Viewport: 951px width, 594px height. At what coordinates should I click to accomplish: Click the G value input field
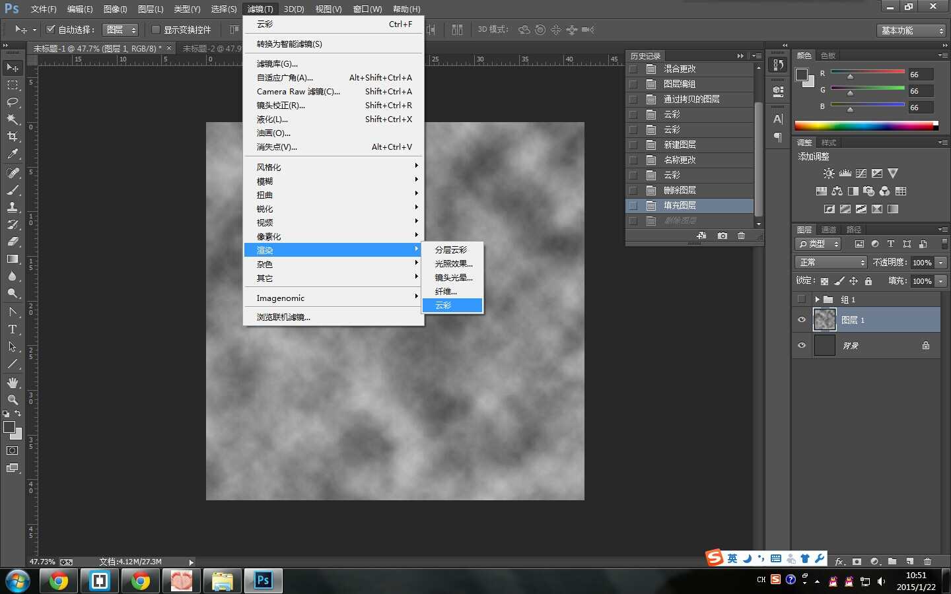(x=921, y=91)
